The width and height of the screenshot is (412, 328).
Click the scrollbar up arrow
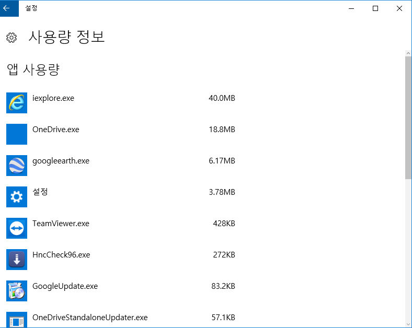408,53
